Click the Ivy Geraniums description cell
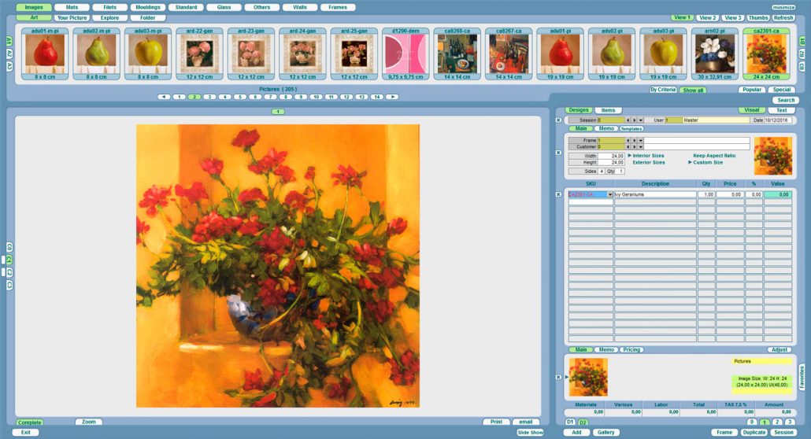The image size is (811, 439). point(655,194)
